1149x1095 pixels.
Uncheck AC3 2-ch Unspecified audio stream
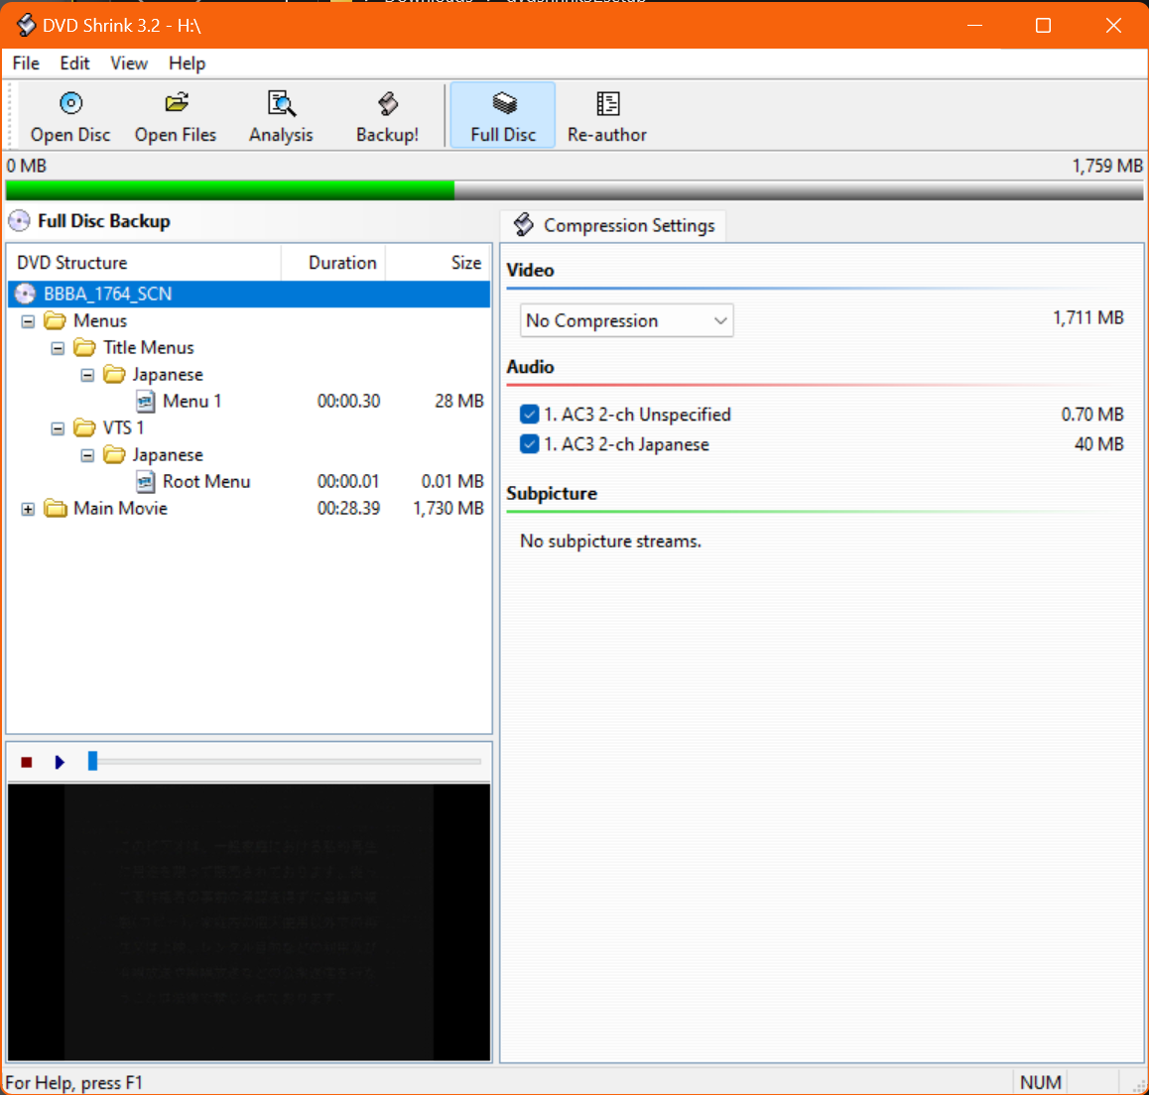[x=529, y=415]
